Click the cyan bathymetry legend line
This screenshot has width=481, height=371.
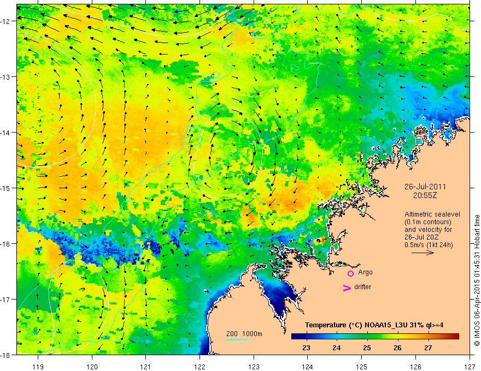(237, 339)
